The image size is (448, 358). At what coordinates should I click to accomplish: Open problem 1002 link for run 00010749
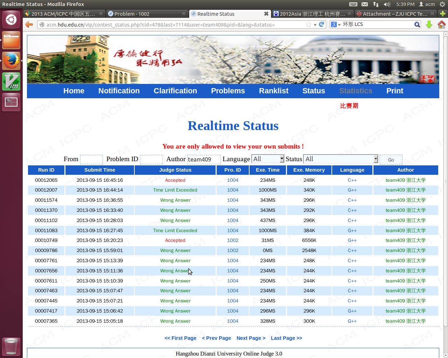(x=232, y=241)
